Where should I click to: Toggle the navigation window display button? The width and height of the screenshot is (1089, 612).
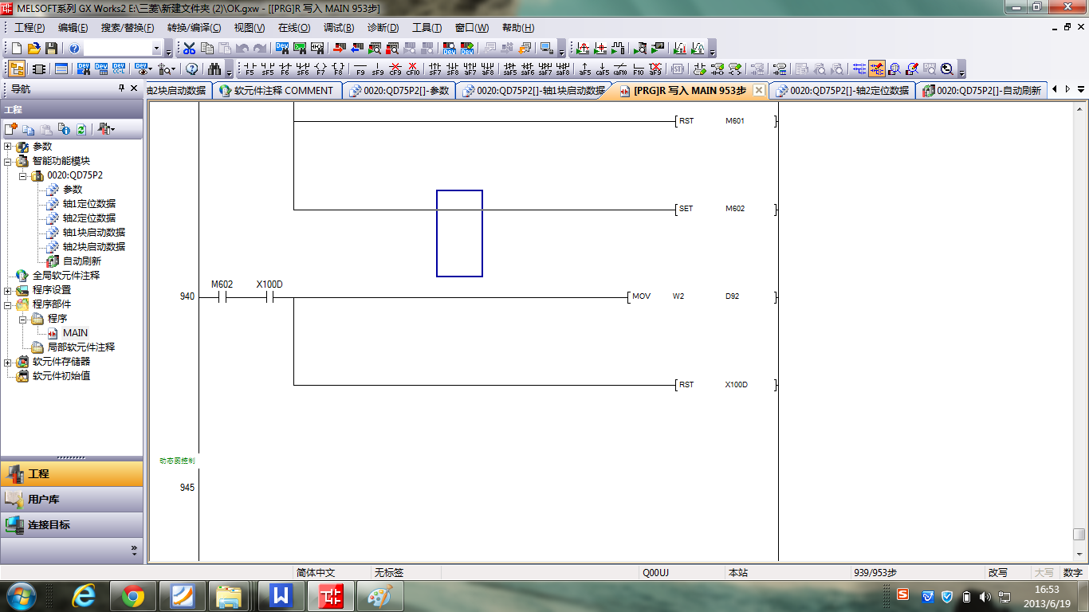pos(17,69)
